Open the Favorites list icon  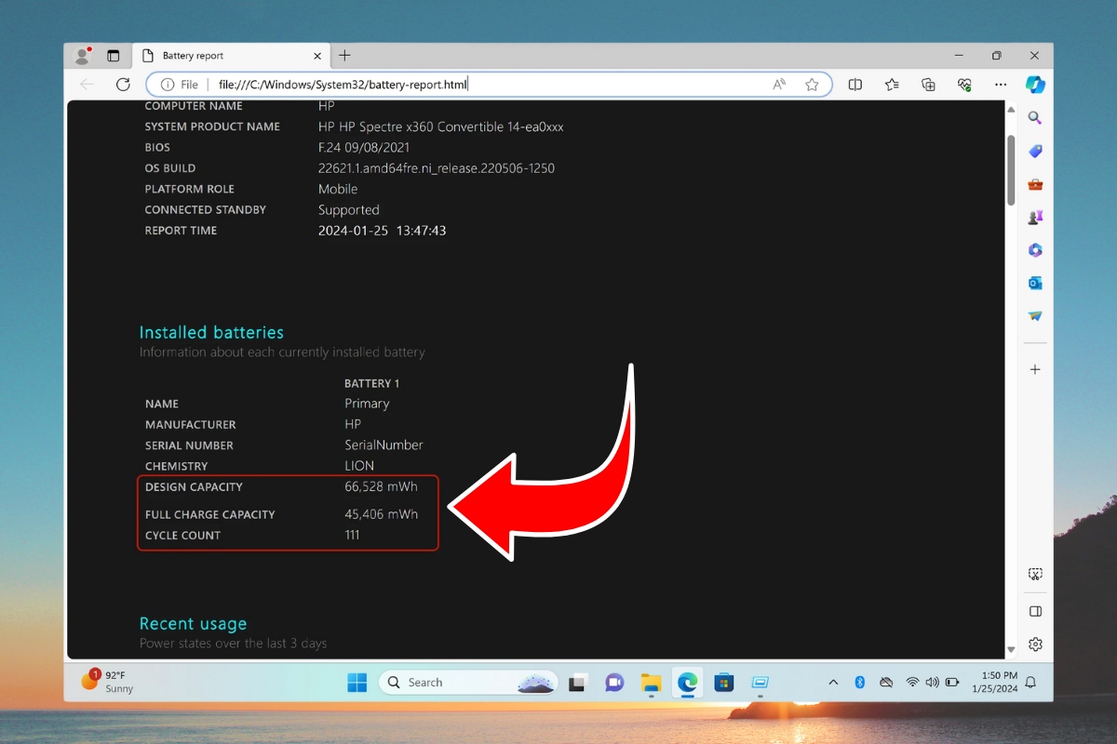coord(892,85)
